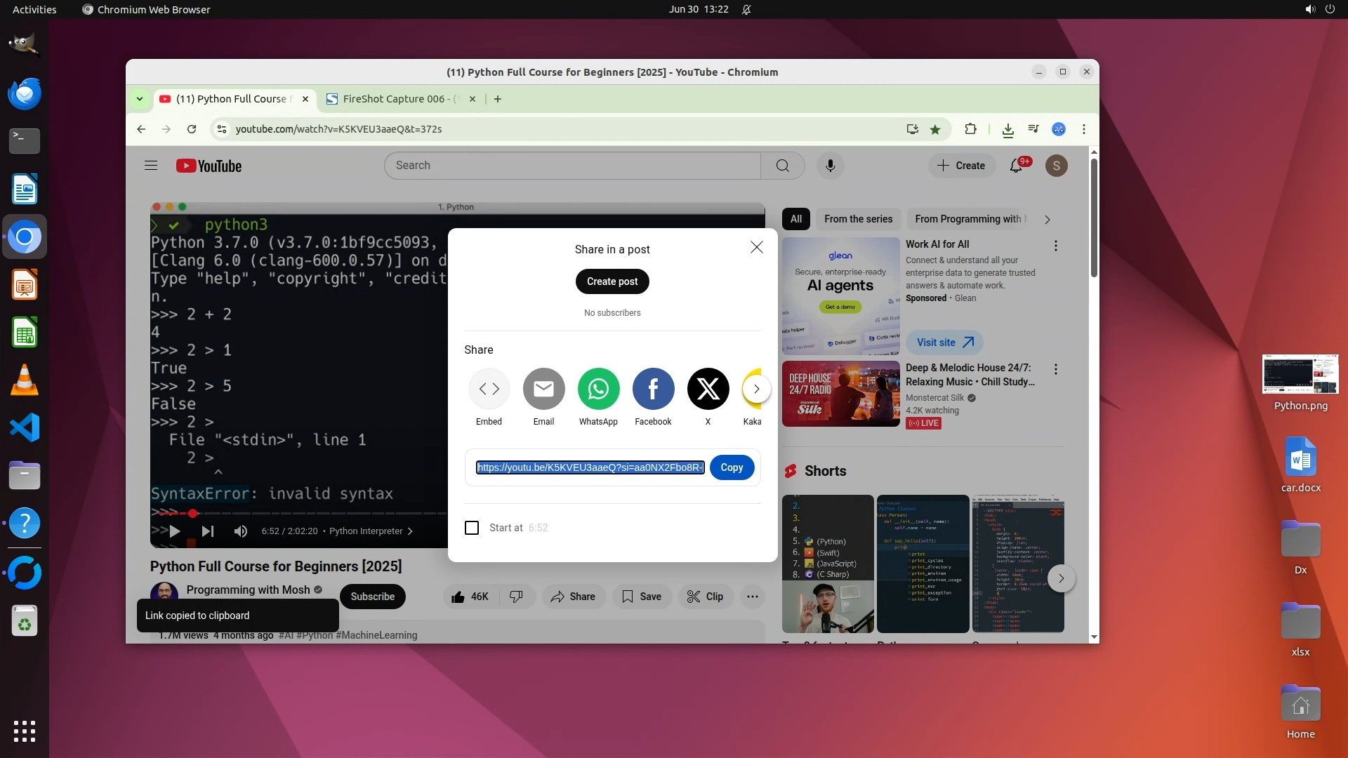
Task: Bookmark page with star icon
Action: pos(935,129)
